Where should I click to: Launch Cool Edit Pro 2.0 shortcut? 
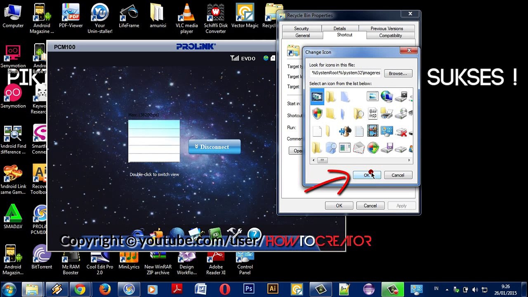click(x=100, y=262)
